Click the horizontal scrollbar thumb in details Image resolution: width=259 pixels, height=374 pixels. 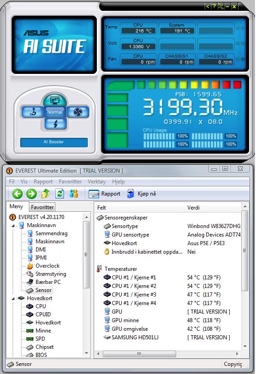coord(139,354)
